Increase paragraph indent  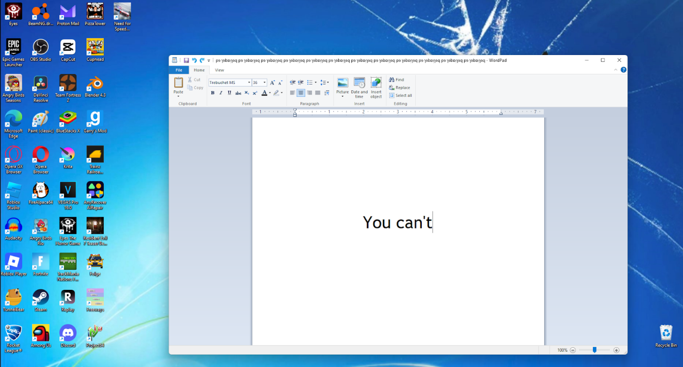coord(301,83)
